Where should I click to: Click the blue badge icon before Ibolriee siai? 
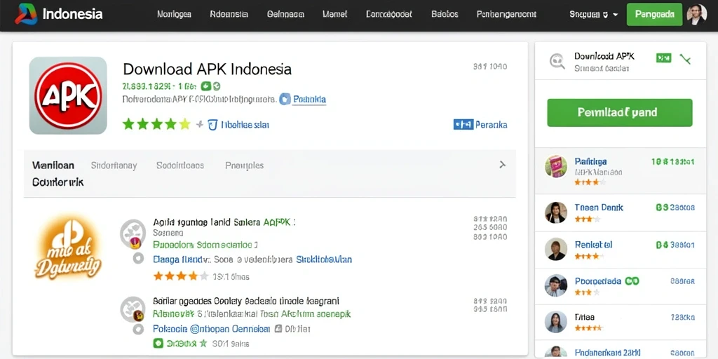click(x=212, y=124)
